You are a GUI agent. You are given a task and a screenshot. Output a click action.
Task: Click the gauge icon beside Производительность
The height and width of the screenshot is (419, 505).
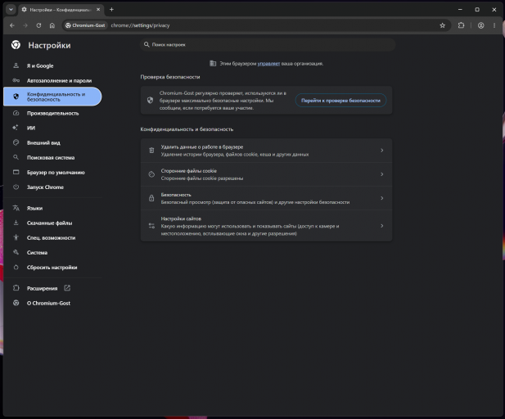(16, 113)
